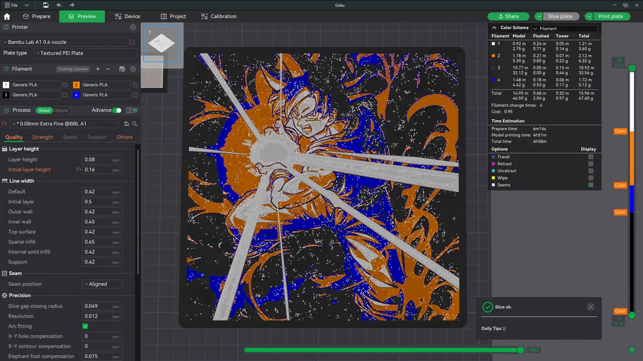
Task: Click top handle of vertical layer slider
Action: [632, 68]
